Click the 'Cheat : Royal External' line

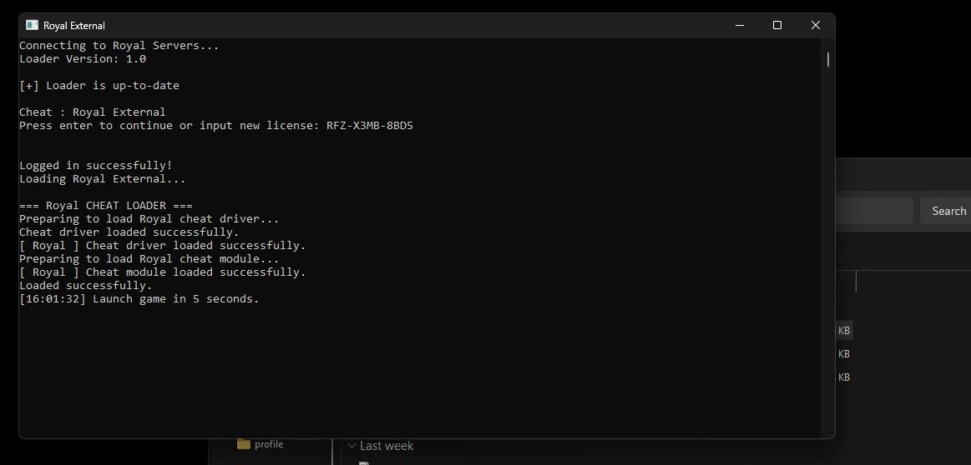(93, 112)
